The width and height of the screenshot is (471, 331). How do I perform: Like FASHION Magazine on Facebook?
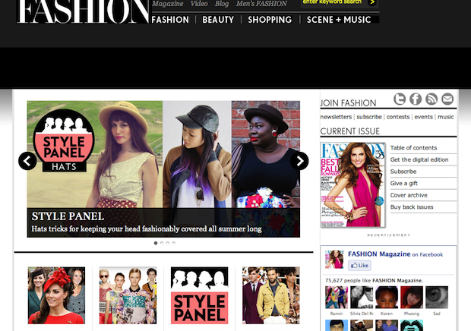pos(359,265)
